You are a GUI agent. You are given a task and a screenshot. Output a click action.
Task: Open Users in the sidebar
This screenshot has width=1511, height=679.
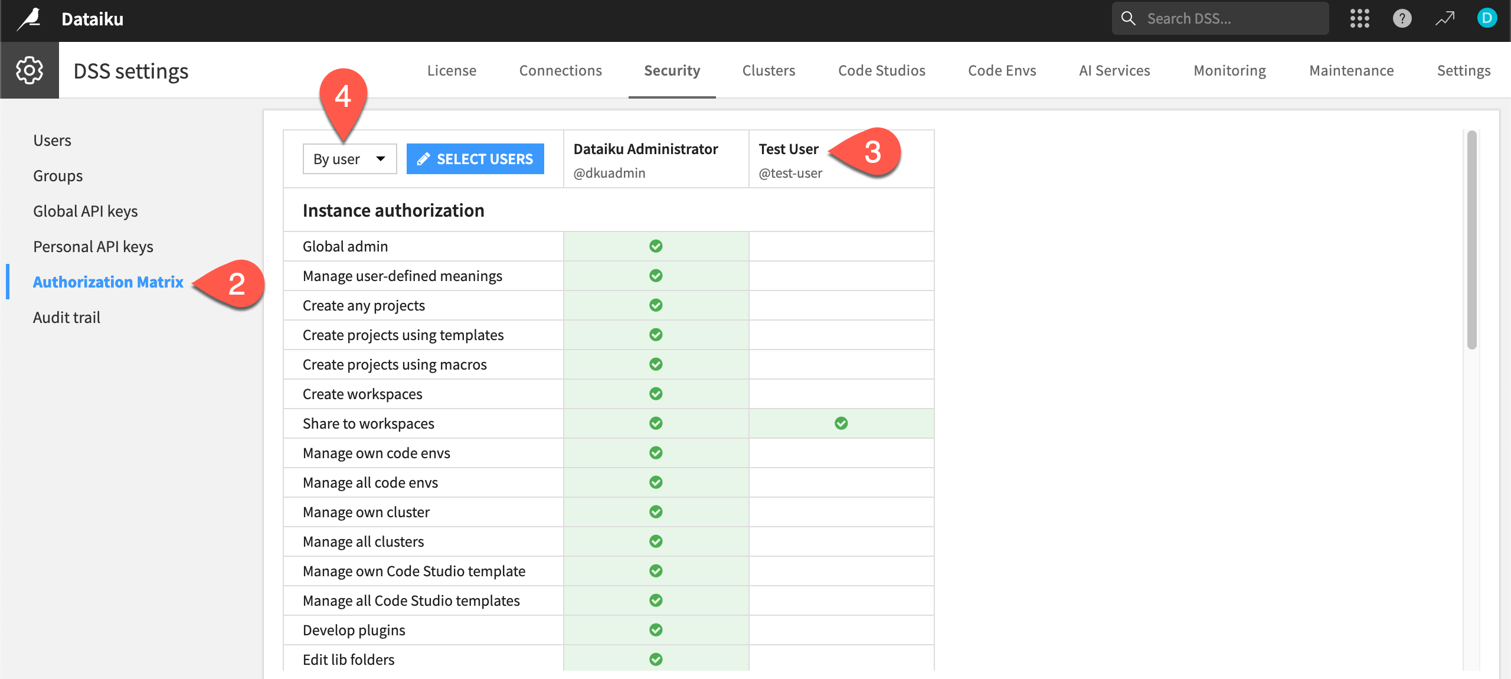(x=52, y=141)
